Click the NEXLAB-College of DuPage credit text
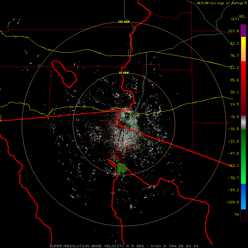 222,3
